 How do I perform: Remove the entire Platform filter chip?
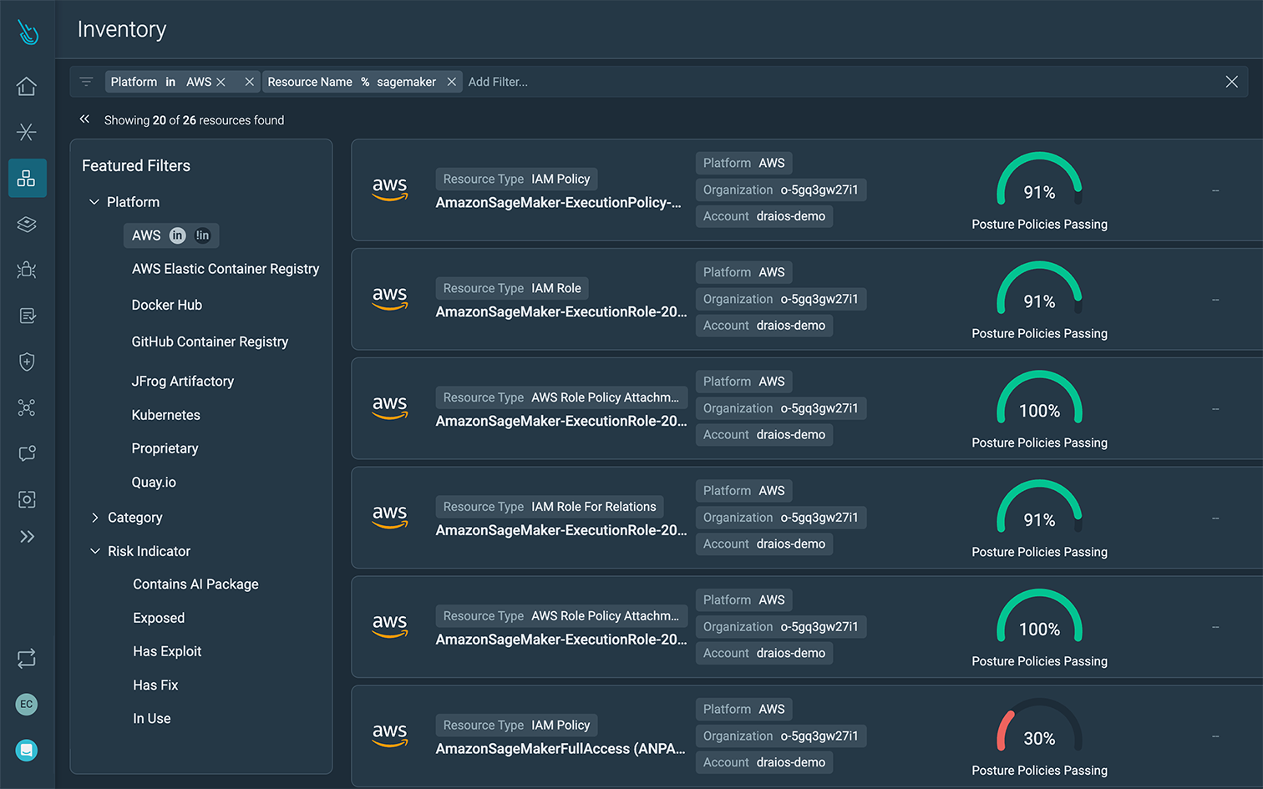coord(249,82)
